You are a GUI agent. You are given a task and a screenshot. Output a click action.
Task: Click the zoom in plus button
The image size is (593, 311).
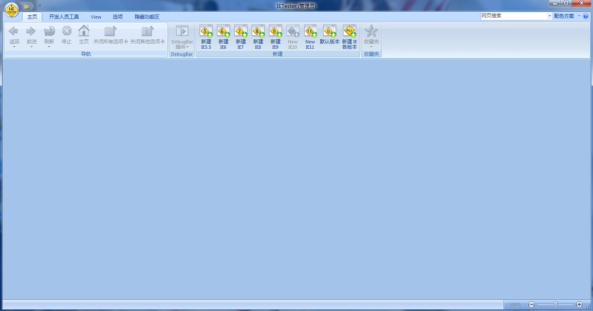coord(579,304)
